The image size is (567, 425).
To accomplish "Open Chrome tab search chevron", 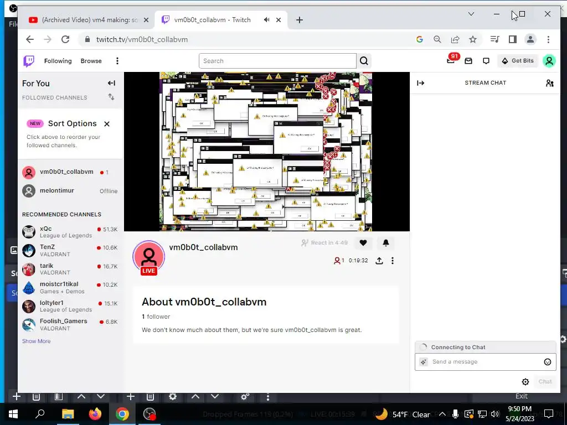I will [471, 14].
